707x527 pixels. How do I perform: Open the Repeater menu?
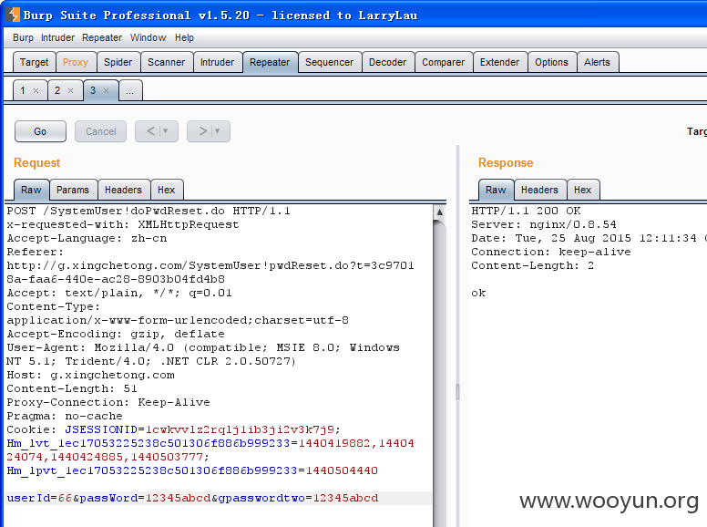(102, 38)
